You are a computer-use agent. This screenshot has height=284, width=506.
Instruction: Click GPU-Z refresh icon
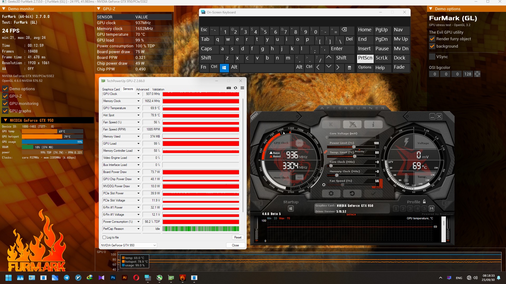[235, 88]
